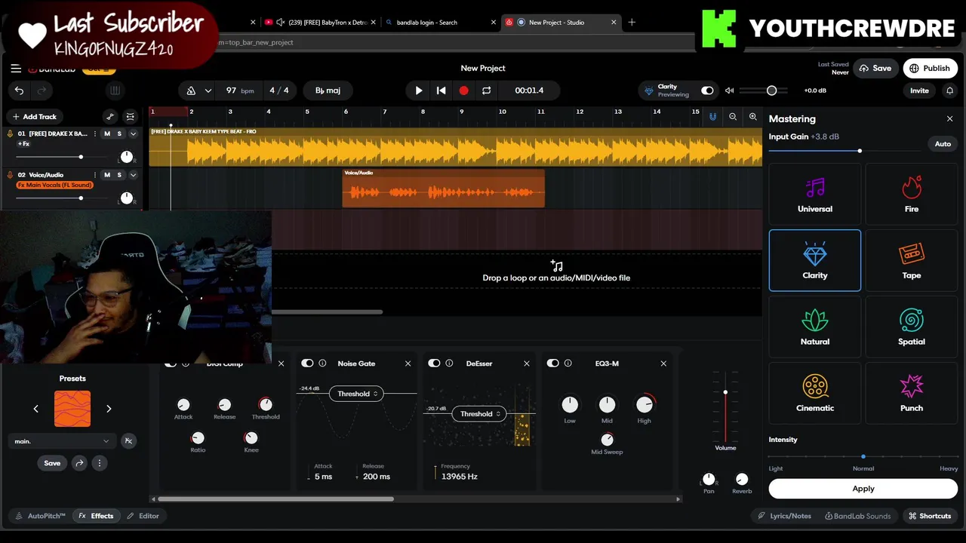The image size is (966, 543).
Task: Toggle the Clarity Previewing switch
Action: (707, 90)
